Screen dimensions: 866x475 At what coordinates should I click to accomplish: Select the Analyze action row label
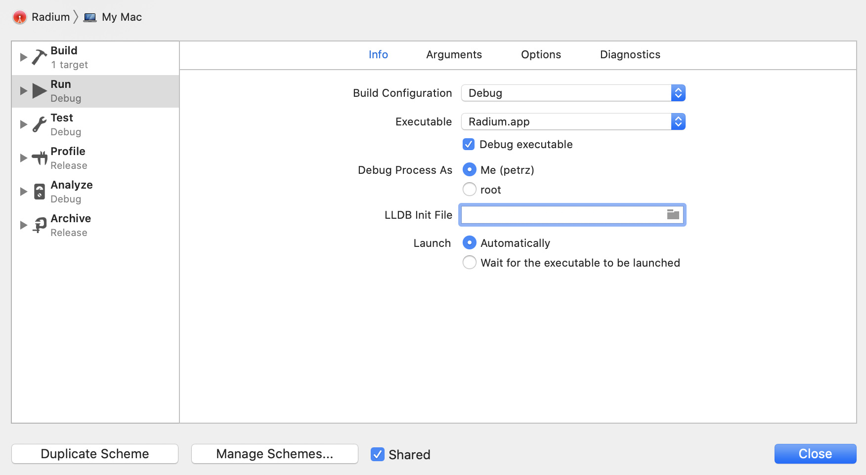coord(72,185)
